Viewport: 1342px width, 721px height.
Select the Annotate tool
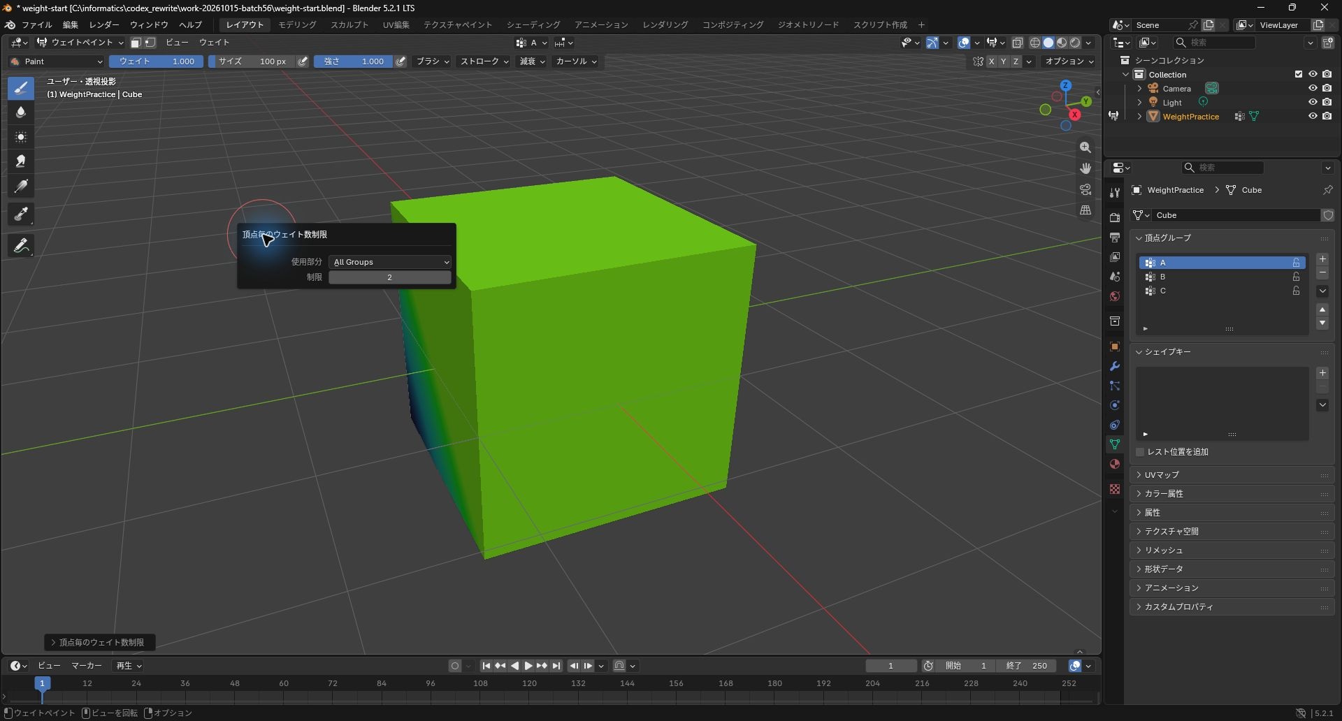coord(21,246)
